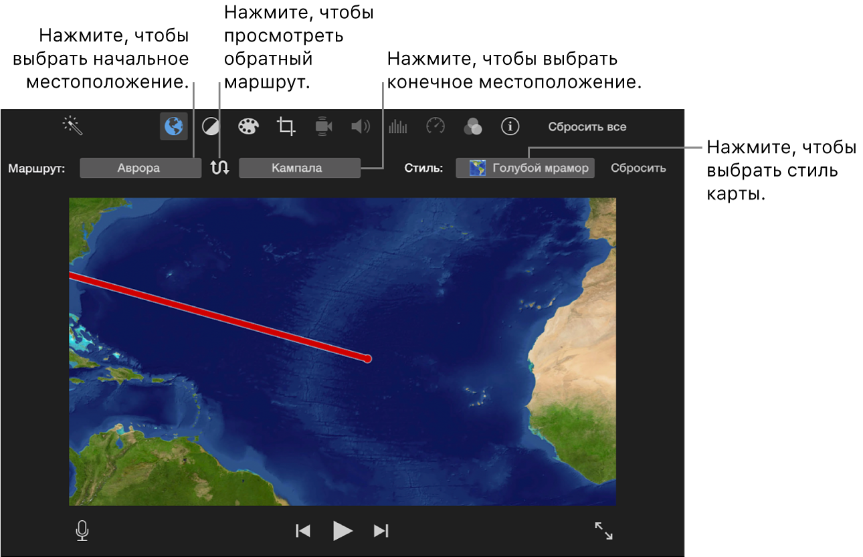Open start location dropdown Аврора
863x557 pixels.
pyautogui.click(x=140, y=168)
